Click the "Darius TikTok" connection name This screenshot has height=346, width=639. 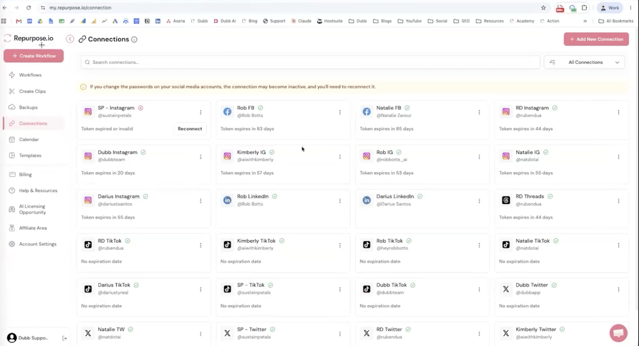point(114,285)
